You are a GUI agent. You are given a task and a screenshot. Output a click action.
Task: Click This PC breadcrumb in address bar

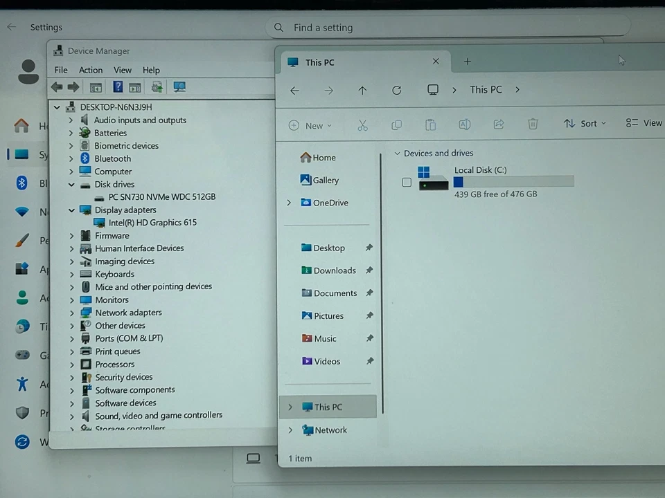tap(486, 90)
